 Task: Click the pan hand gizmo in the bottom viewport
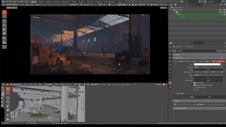click(83, 102)
